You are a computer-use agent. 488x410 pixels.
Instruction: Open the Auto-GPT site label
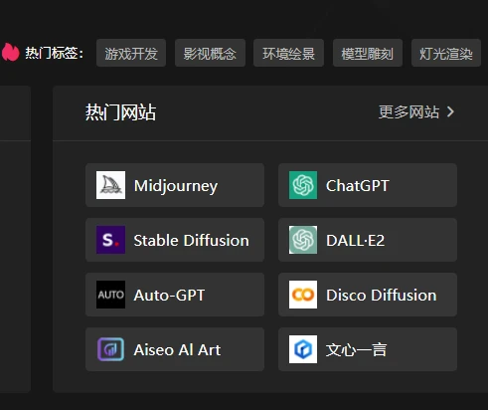tap(169, 295)
